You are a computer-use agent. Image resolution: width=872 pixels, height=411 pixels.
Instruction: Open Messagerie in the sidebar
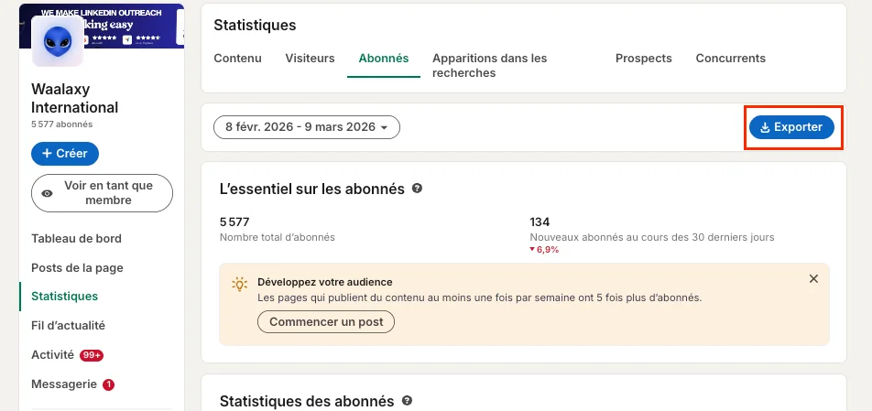(64, 384)
